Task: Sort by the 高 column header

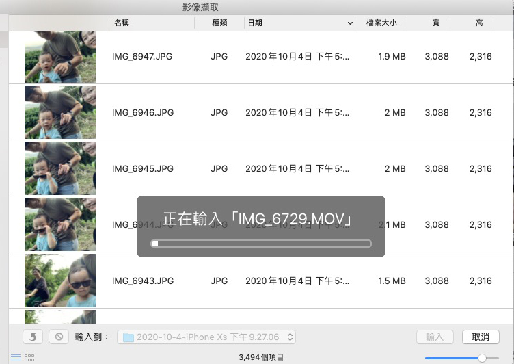Action: click(479, 23)
